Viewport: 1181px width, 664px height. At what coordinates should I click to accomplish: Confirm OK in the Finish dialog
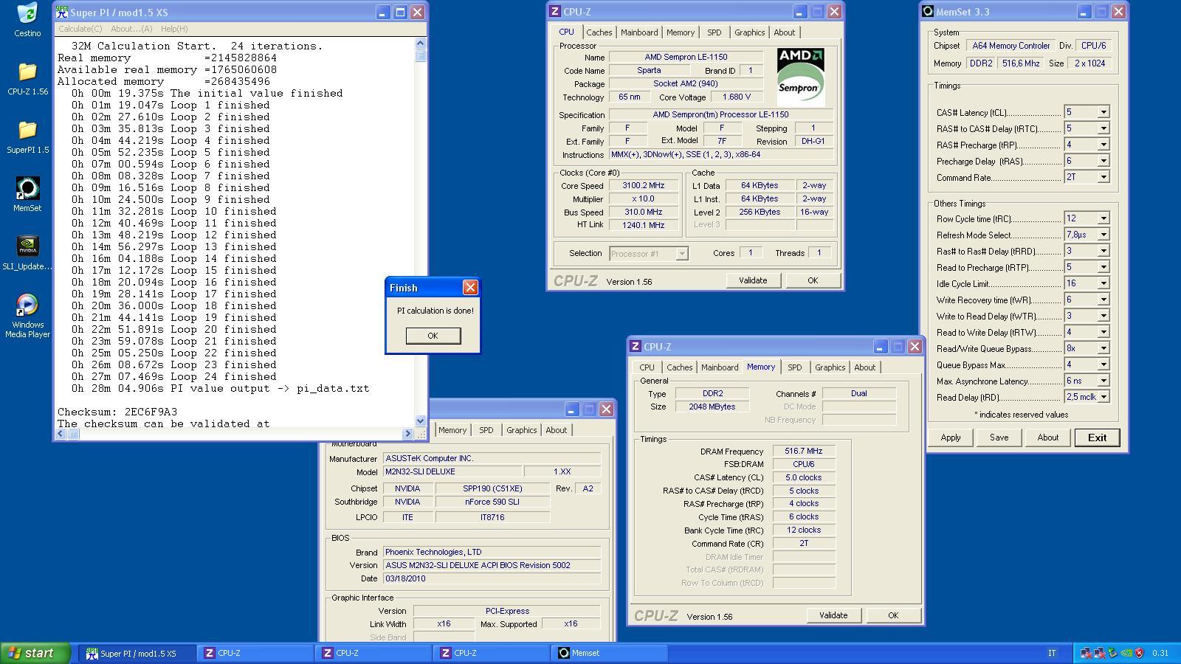pos(433,336)
